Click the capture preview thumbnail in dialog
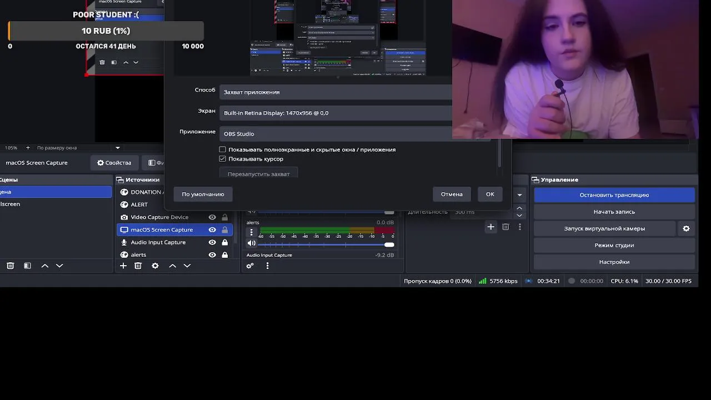This screenshot has width=711, height=400. coord(338,37)
